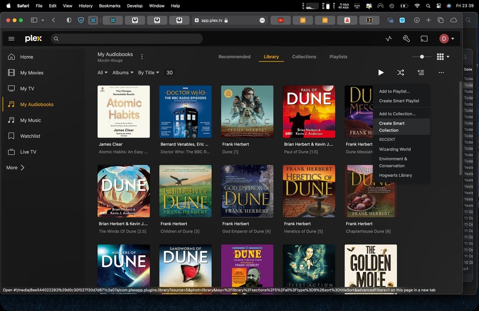
Task: Shuffle the audiobook library
Action: 400,73
